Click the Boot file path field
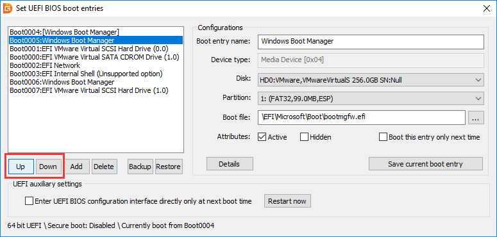The width and height of the screenshot is (497, 237). pyautogui.click(x=361, y=117)
